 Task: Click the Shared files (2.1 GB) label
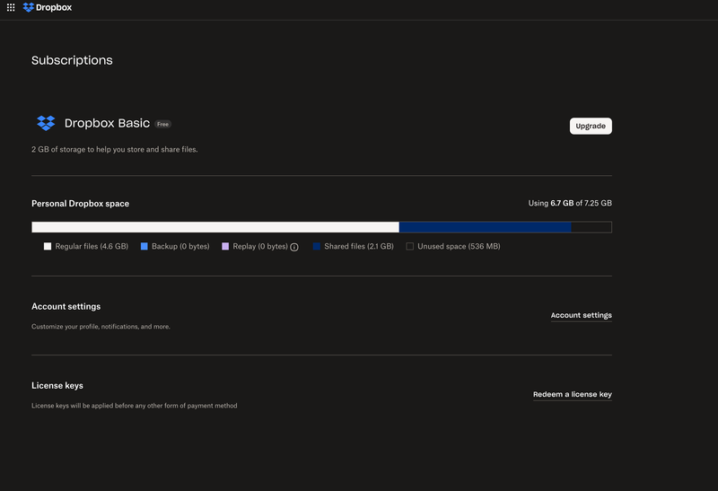(359, 246)
